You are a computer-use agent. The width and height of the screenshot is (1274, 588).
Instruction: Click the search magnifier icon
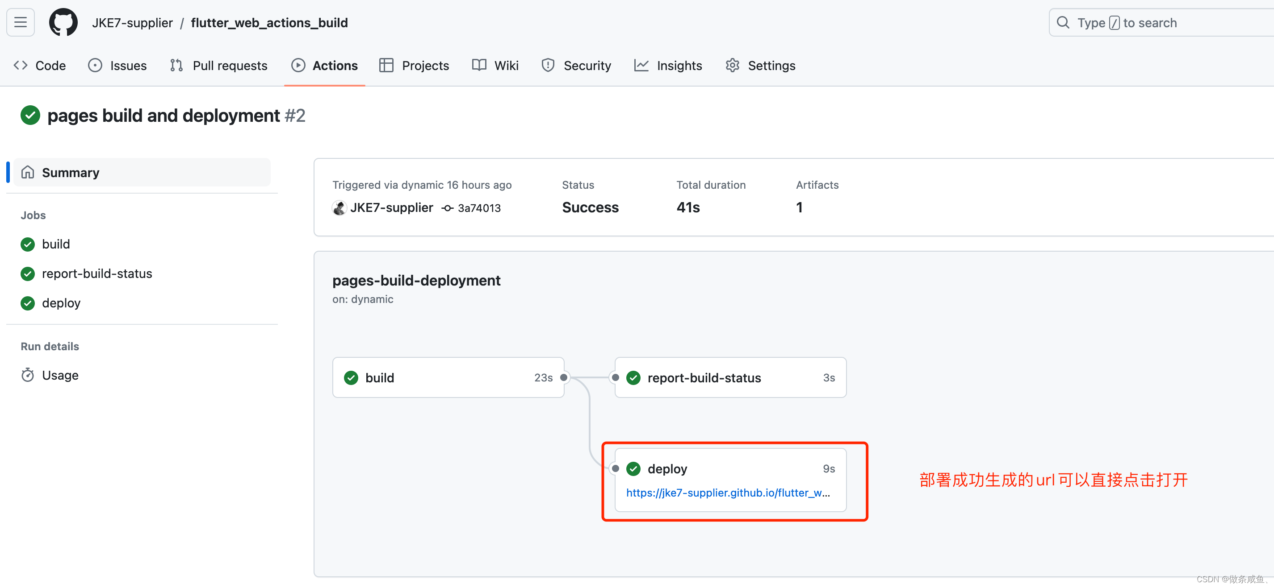click(1063, 23)
